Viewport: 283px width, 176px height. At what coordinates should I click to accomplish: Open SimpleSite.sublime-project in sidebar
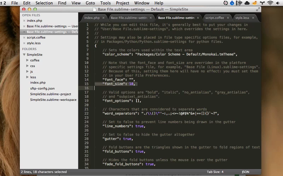tap(51, 94)
